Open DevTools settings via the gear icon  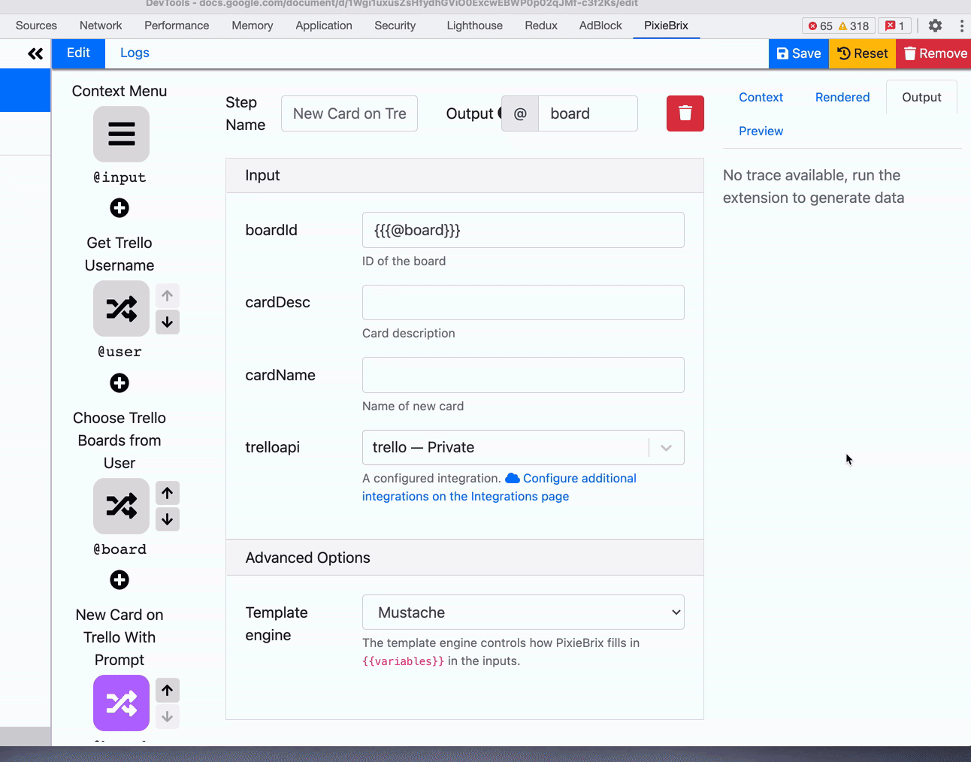[x=935, y=26]
